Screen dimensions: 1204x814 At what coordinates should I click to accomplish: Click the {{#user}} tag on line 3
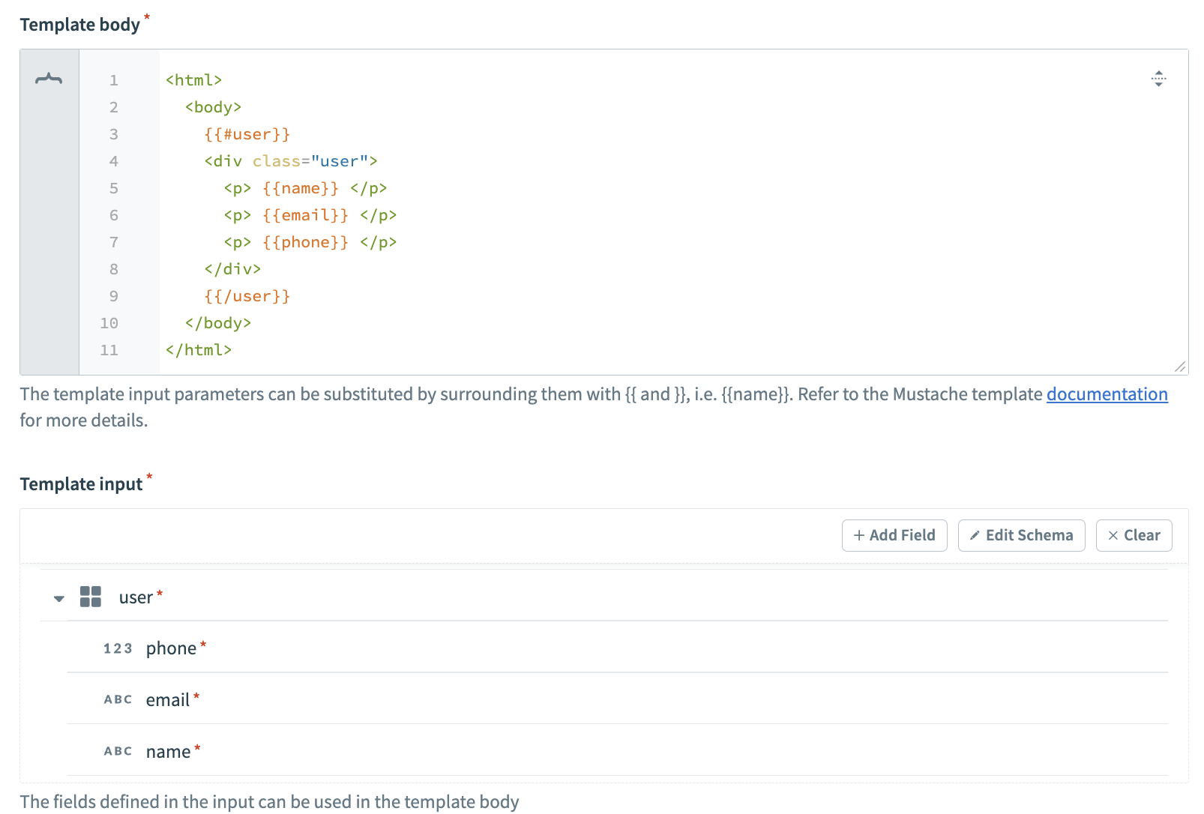(246, 133)
